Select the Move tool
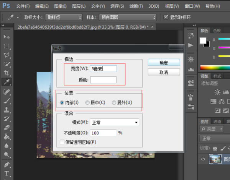 point(7,37)
